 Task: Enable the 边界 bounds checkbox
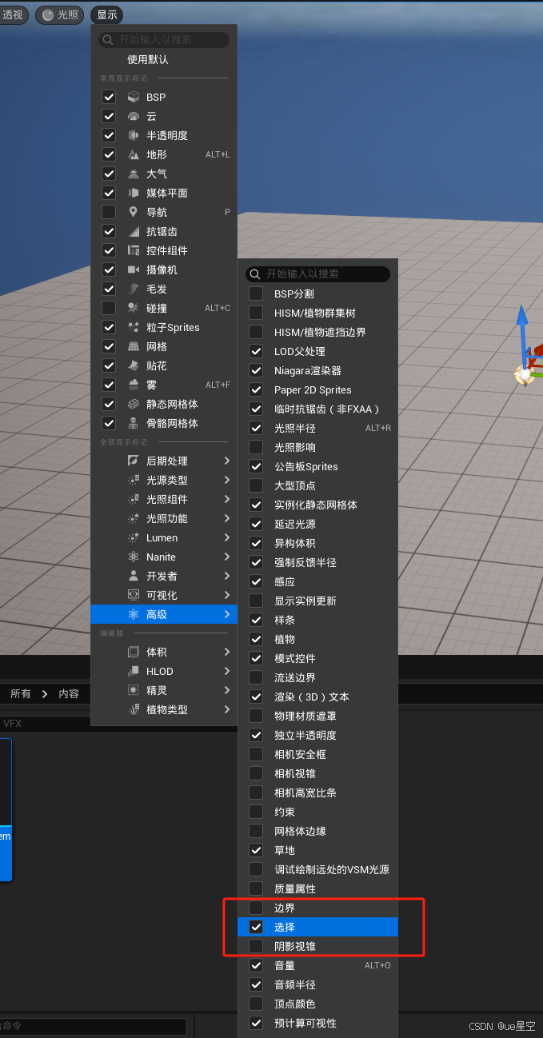click(x=256, y=908)
